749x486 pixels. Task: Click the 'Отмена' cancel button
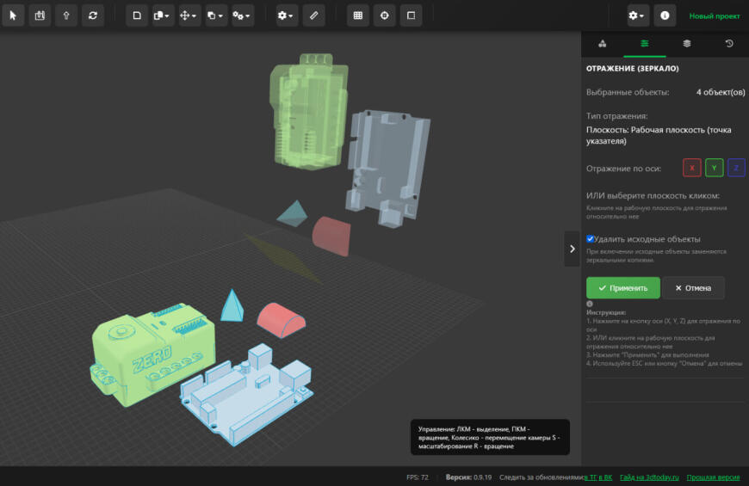[x=693, y=288]
